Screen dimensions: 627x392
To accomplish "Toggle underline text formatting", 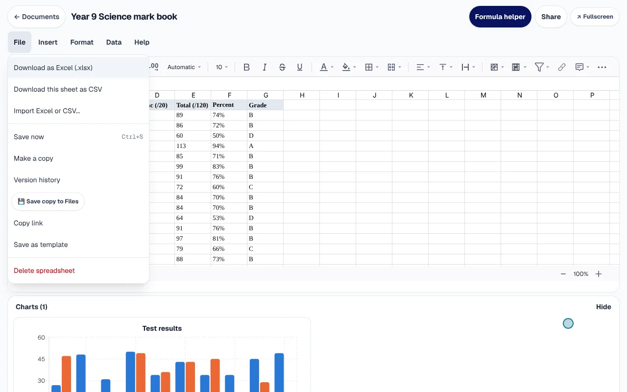I will pyautogui.click(x=300, y=67).
